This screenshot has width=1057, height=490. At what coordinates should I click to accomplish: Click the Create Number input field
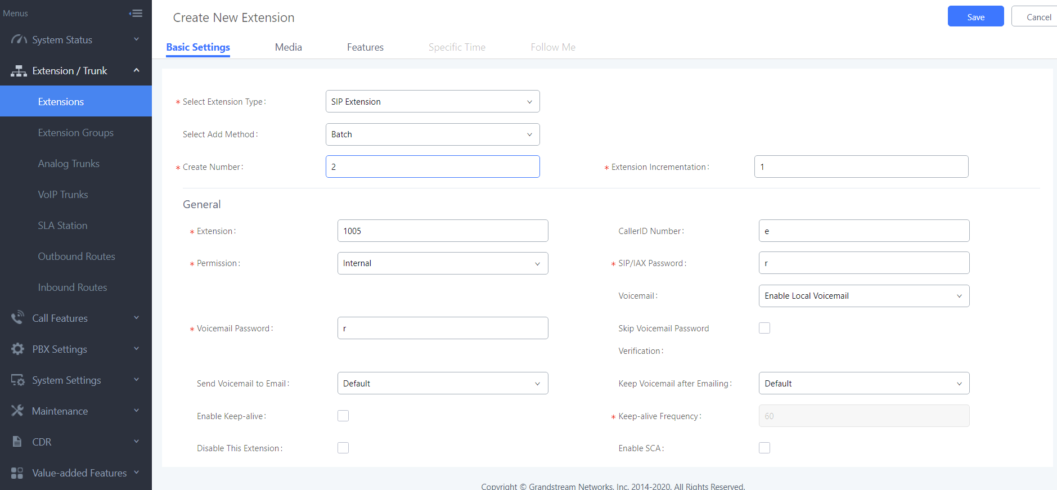(x=432, y=167)
